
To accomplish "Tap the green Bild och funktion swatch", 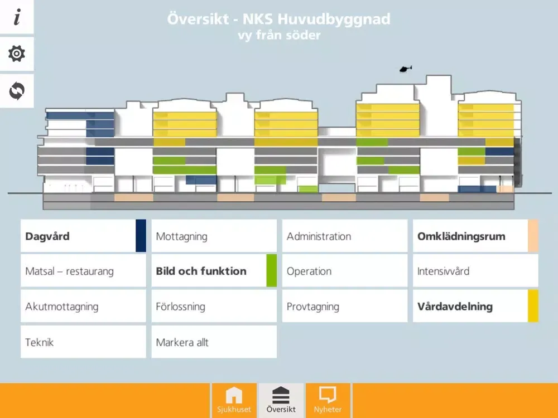I will tap(272, 271).
